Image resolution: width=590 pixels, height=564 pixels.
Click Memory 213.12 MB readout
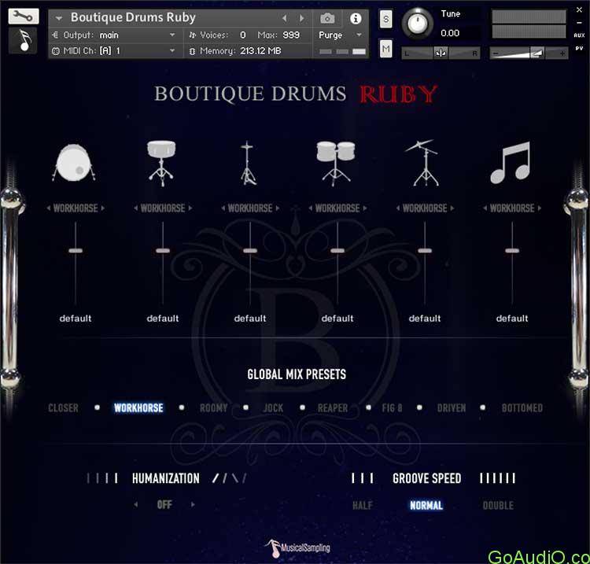(x=260, y=51)
